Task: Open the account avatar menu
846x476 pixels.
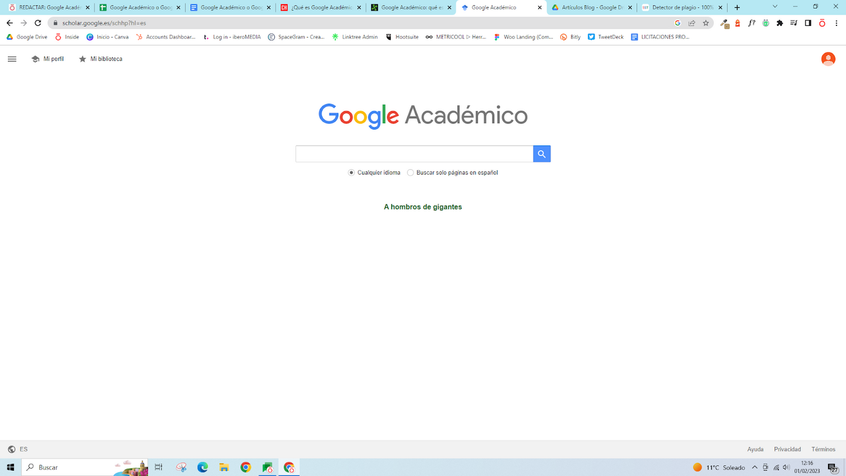Action: [828, 59]
